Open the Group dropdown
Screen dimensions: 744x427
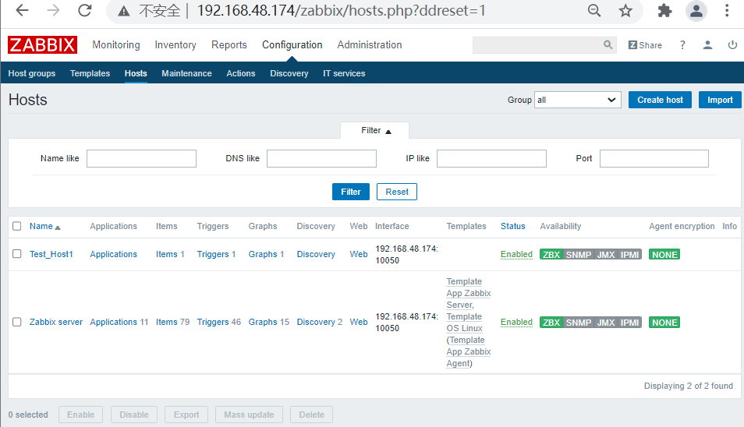click(x=577, y=100)
